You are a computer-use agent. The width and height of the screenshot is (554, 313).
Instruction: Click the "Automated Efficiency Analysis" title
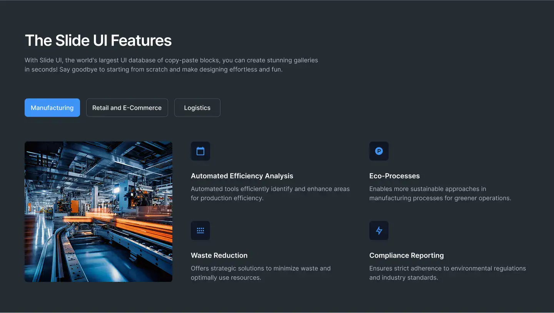[x=242, y=176]
